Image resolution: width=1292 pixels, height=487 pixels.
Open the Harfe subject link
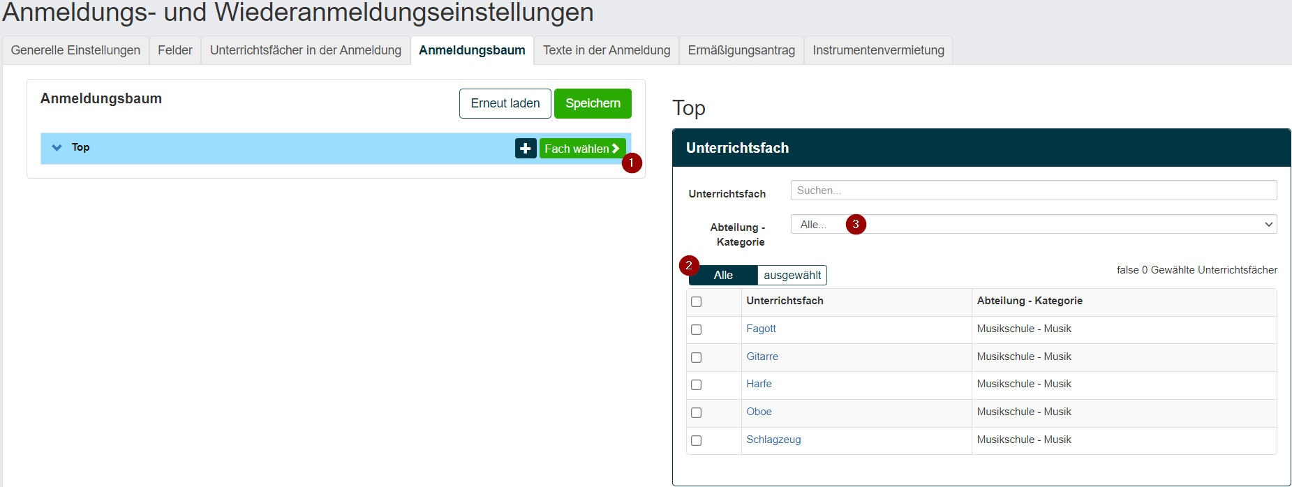click(759, 384)
